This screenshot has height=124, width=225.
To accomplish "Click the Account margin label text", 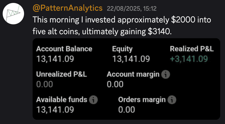I will [133, 75].
